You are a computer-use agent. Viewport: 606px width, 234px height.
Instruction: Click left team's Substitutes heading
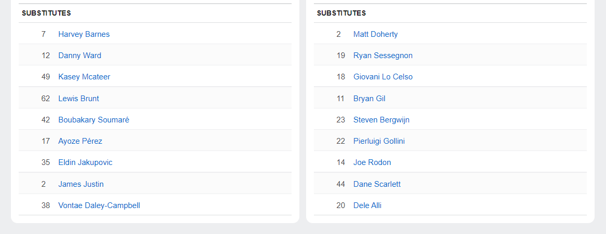46,13
